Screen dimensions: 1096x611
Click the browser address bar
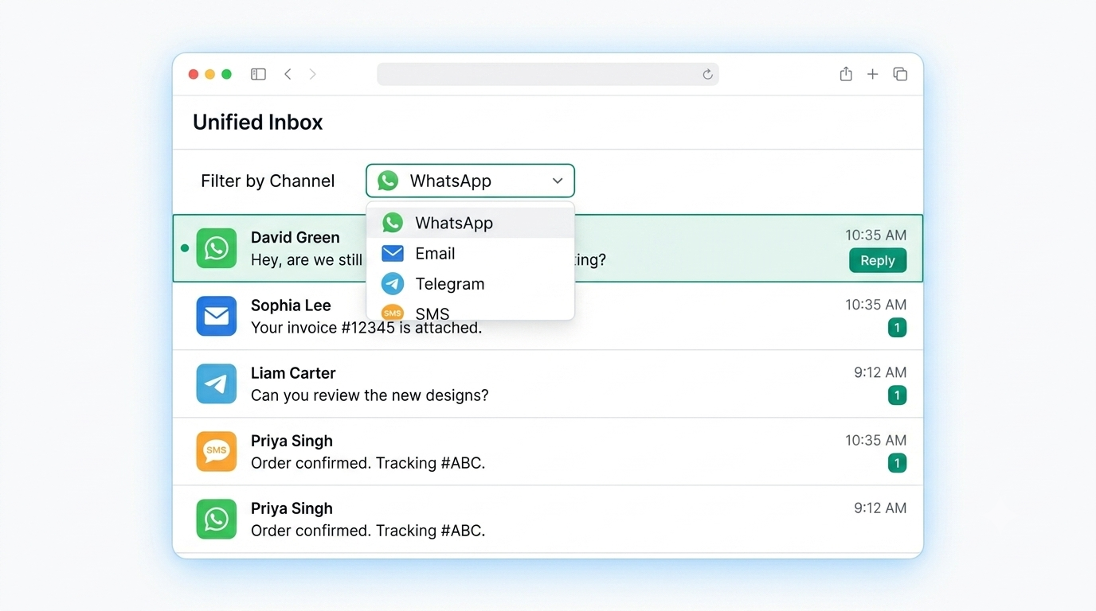(548, 74)
